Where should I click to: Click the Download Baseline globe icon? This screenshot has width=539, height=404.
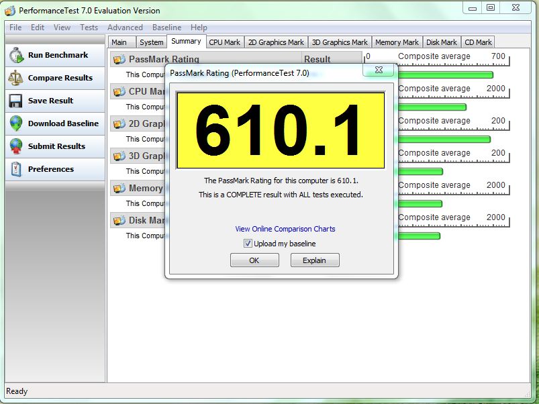pos(16,123)
